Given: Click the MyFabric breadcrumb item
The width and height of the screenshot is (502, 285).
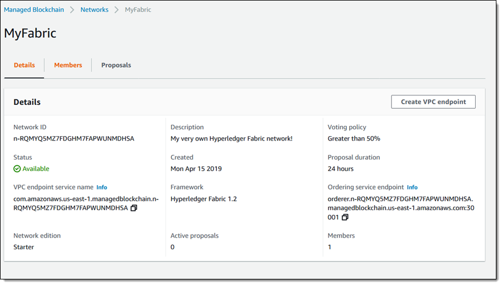Looking at the screenshot, I should [x=138, y=10].
